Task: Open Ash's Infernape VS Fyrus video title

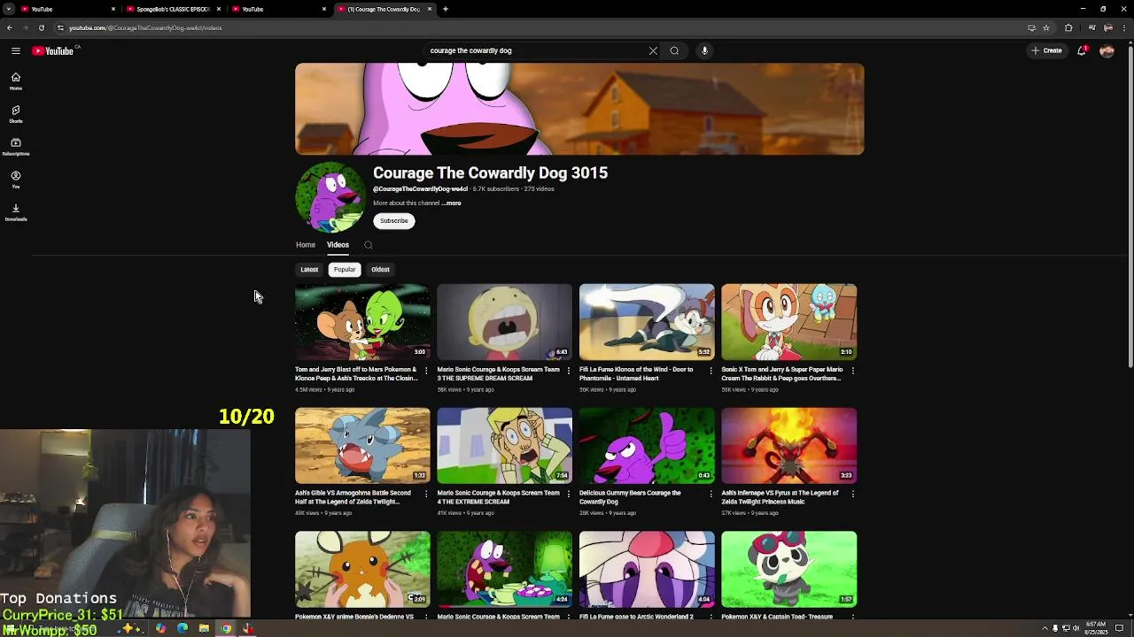Action: [x=780, y=497]
